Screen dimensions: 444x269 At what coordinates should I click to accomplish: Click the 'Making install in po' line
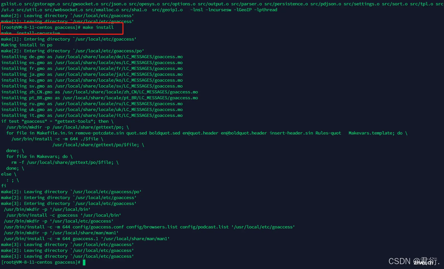coord(27,45)
